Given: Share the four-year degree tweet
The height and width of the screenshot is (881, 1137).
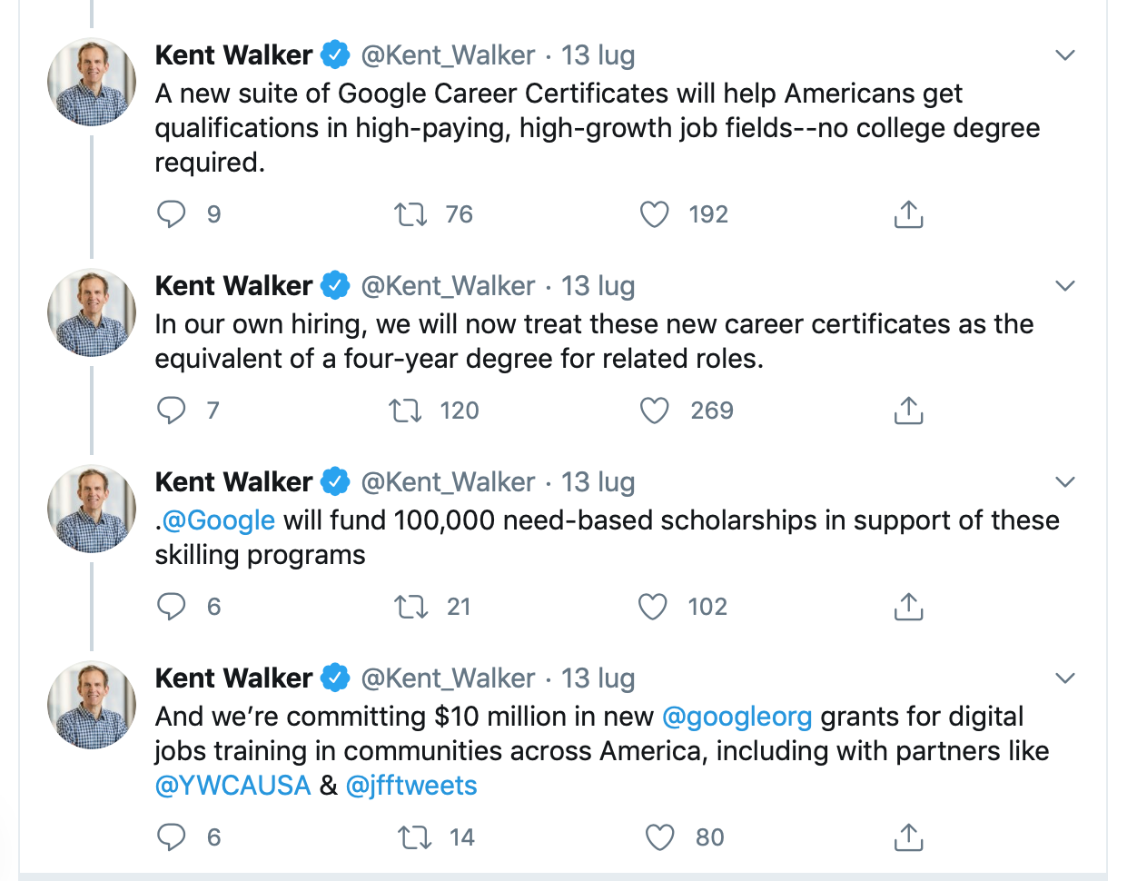Looking at the screenshot, I should point(908,411).
